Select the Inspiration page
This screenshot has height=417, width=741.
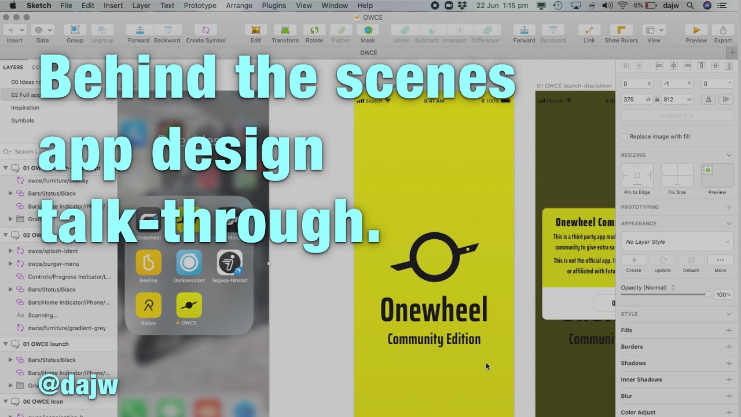(x=25, y=108)
